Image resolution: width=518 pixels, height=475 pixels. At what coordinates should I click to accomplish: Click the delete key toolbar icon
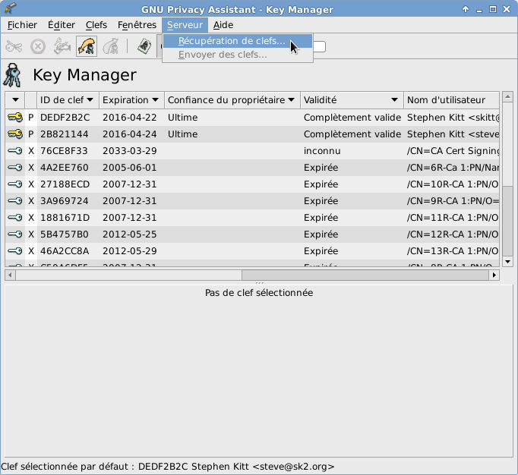37,46
